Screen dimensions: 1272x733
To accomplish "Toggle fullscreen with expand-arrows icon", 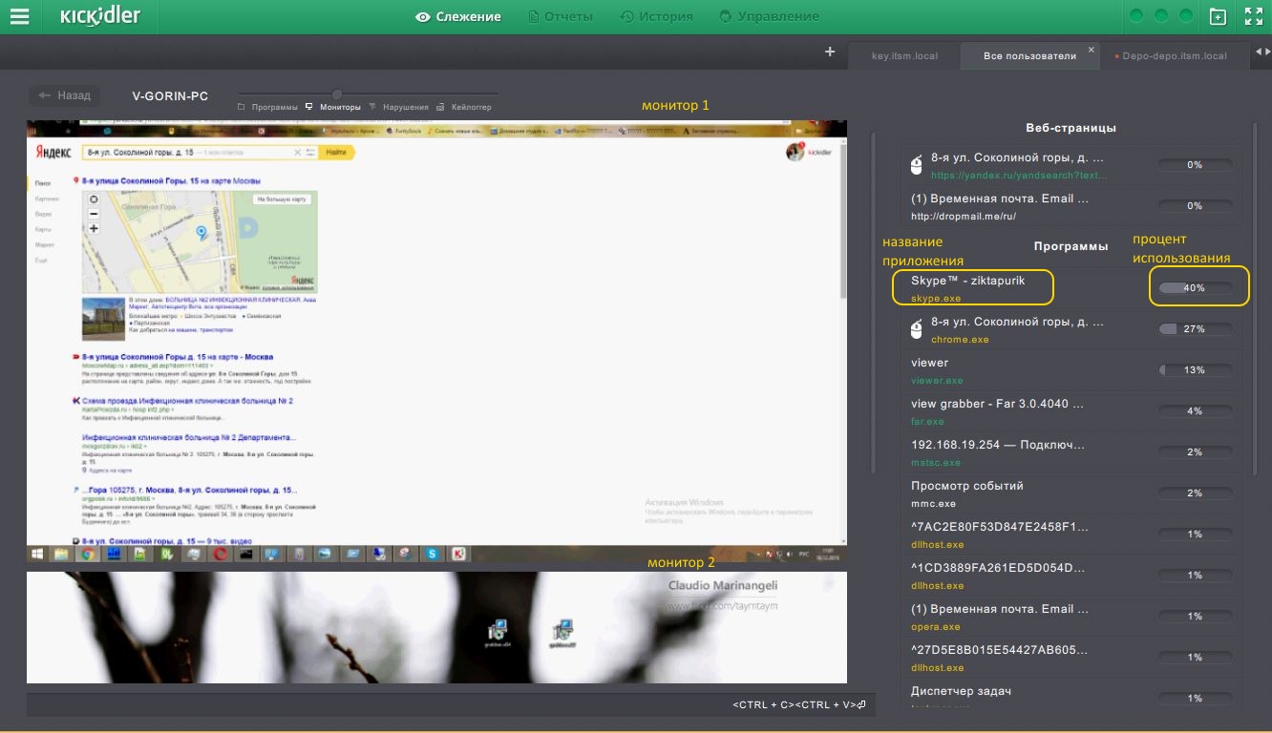I will (x=1253, y=16).
